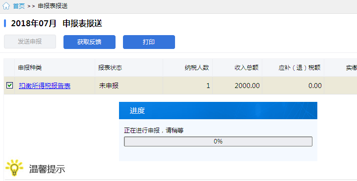Click the 2018年07月 申报表报送 page title
The width and height of the screenshot is (357, 181).
[x=57, y=23]
